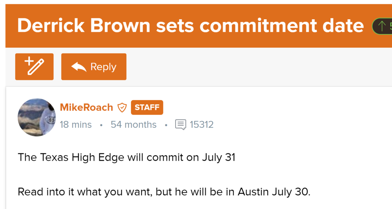Click the "18 mins" post timestamp
The image size is (392, 209).
pos(76,125)
